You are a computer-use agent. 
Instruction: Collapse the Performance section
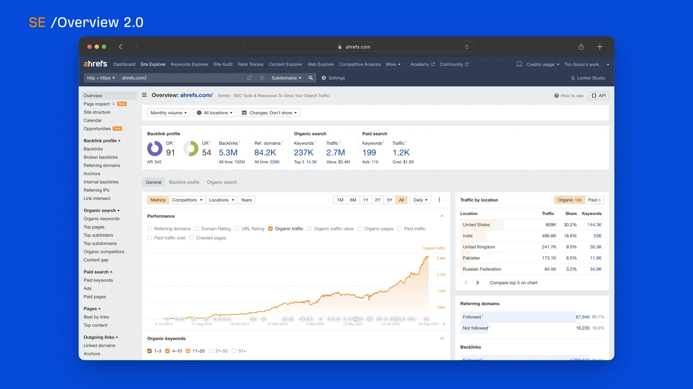click(442, 216)
